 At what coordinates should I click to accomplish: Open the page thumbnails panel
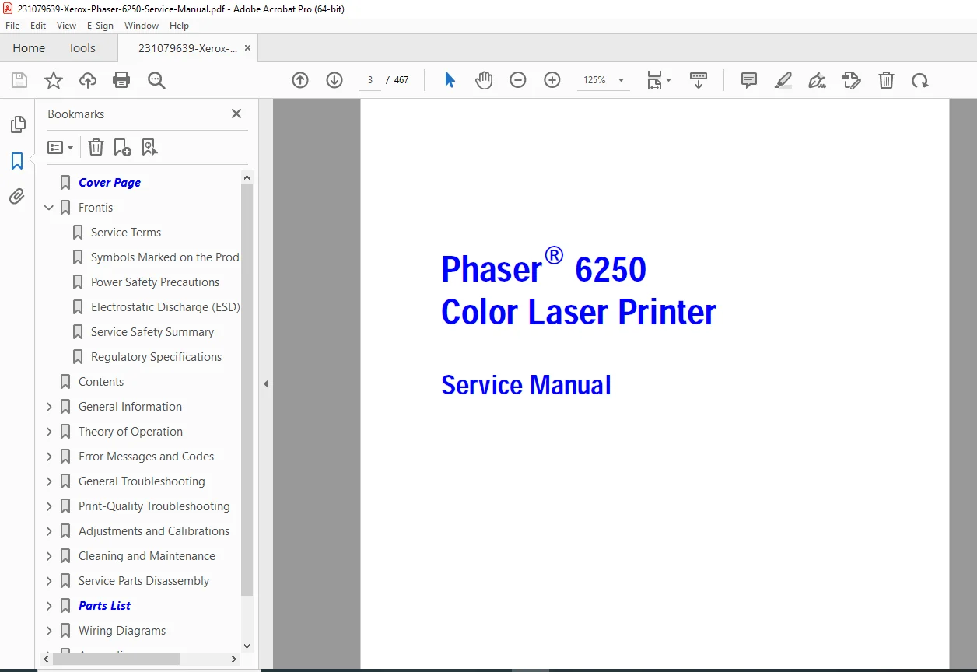click(17, 124)
